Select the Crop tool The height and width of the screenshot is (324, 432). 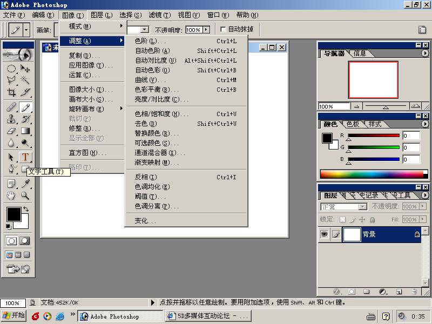11,92
